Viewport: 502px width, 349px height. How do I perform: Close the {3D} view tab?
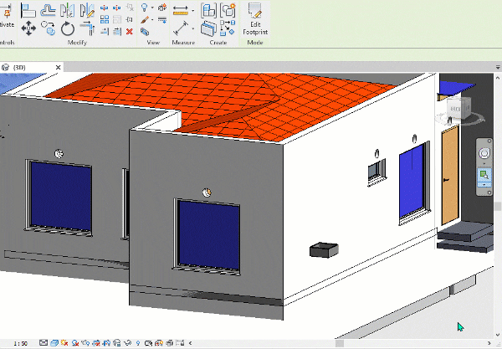point(58,67)
